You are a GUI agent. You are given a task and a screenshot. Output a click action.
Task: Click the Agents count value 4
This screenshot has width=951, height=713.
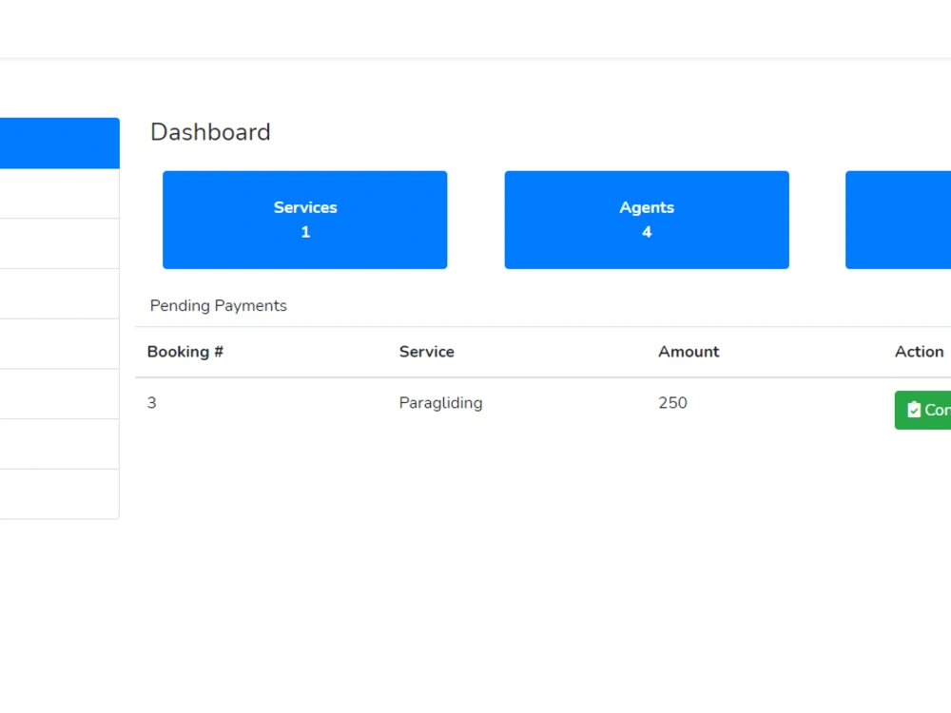pos(647,232)
